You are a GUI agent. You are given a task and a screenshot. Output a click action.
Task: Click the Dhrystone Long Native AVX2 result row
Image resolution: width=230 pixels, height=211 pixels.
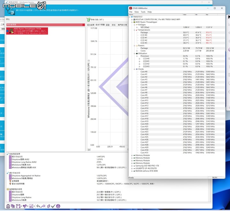[55, 162]
